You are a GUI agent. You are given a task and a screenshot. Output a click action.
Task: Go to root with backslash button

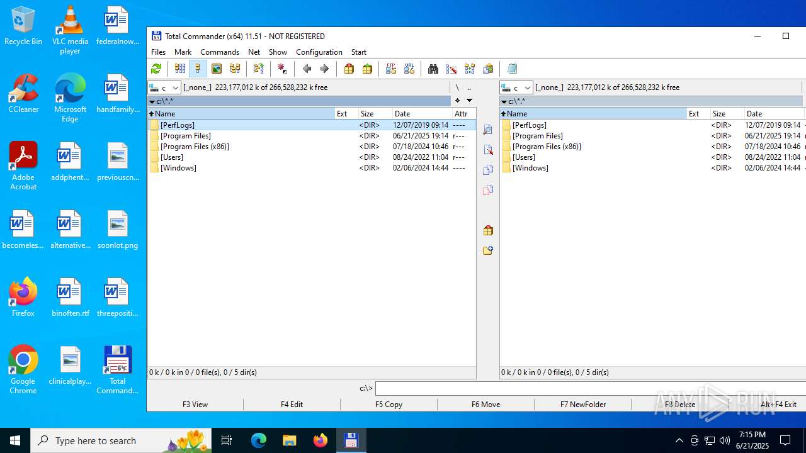457,87
